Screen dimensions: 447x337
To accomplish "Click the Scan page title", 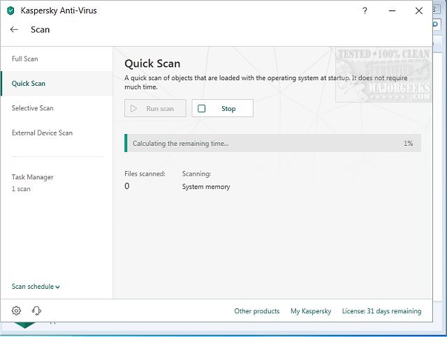I will pyautogui.click(x=41, y=29).
